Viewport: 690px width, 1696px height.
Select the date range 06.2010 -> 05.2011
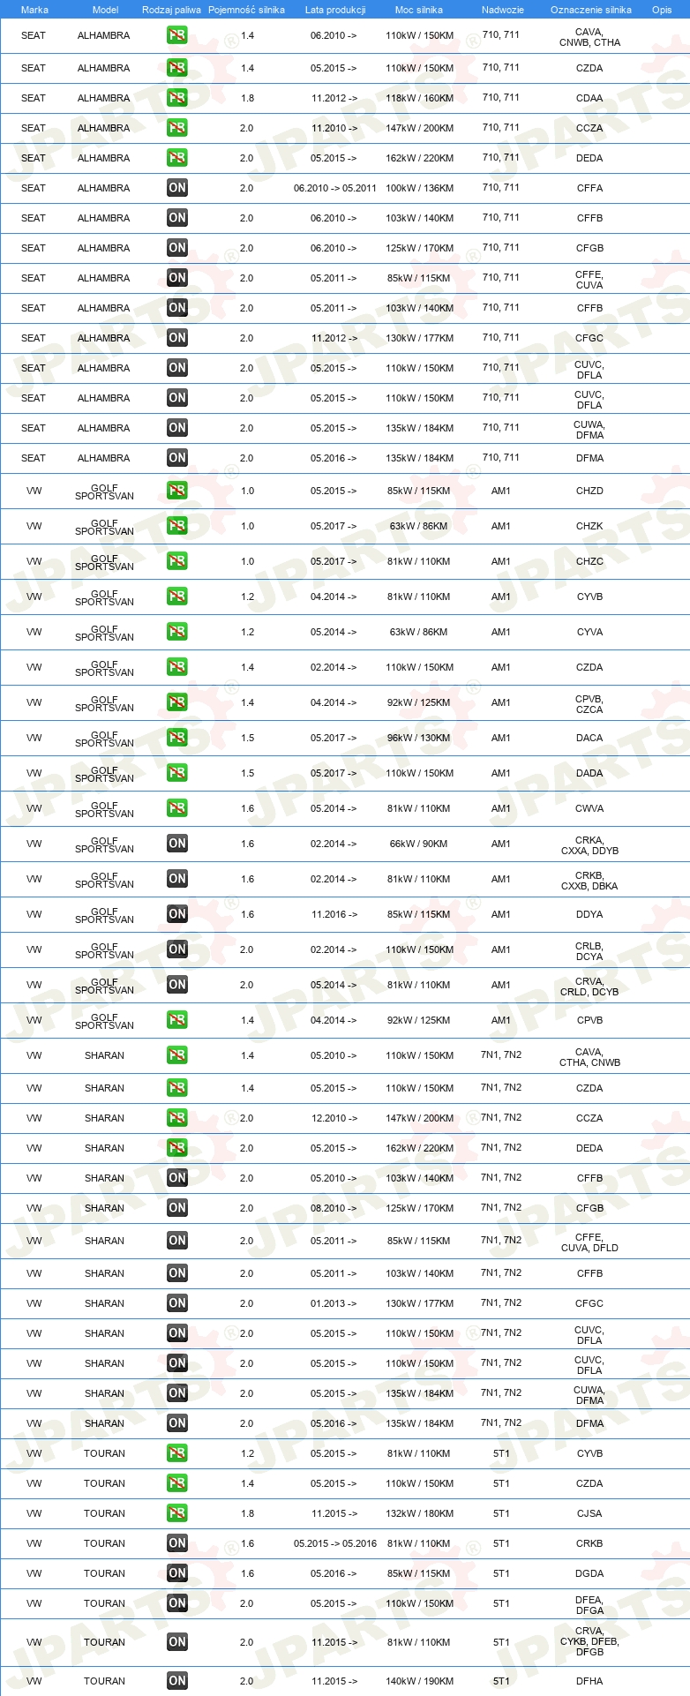pyautogui.click(x=335, y=188)
